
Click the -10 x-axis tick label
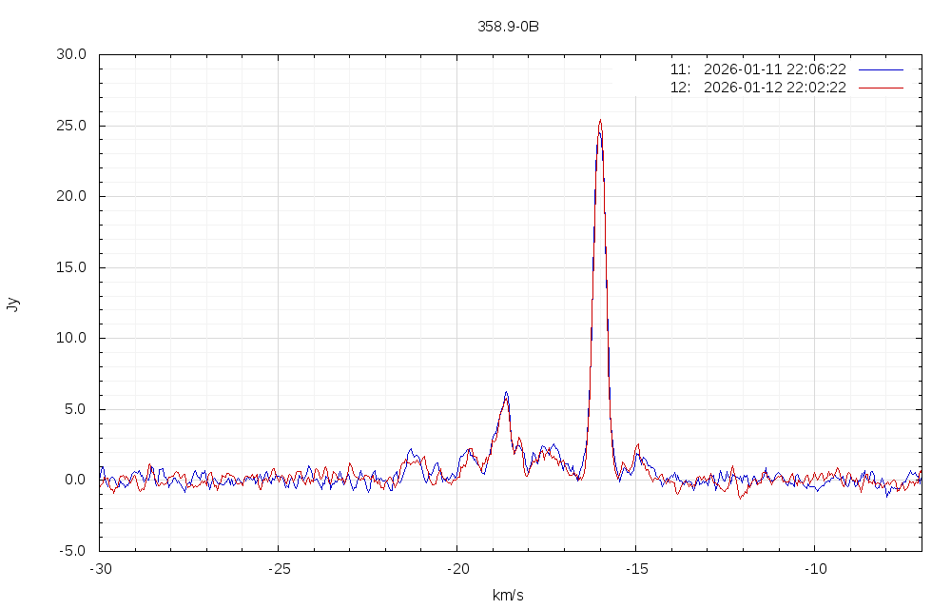(x=814, y=569)
